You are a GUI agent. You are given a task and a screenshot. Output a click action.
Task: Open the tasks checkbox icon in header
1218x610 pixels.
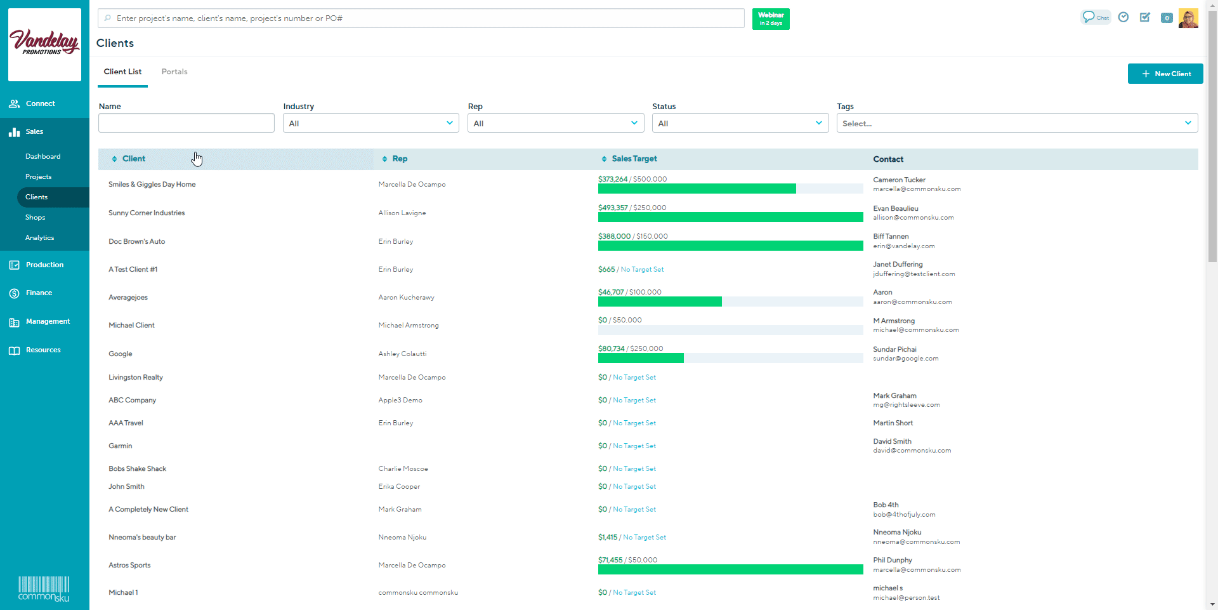[x=1145, y=17]
